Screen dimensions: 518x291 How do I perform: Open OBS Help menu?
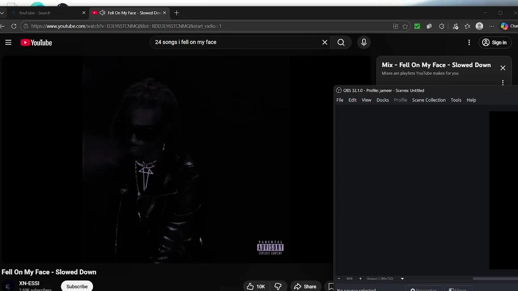pyautogui.click(x=471, y=100)
